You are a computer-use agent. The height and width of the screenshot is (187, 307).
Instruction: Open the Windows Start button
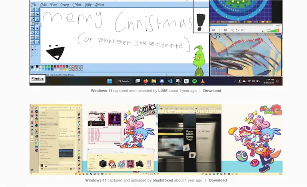110,81
